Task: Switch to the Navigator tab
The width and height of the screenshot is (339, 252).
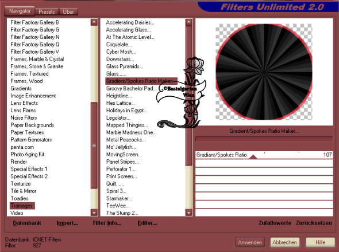Action: [x=20, y=11]
